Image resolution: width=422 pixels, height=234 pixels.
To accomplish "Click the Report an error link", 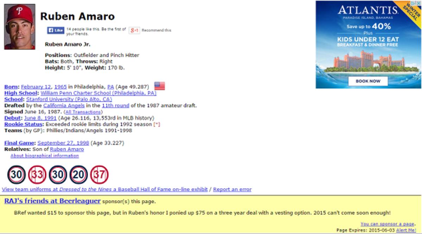I will click(x=232, y=189).
